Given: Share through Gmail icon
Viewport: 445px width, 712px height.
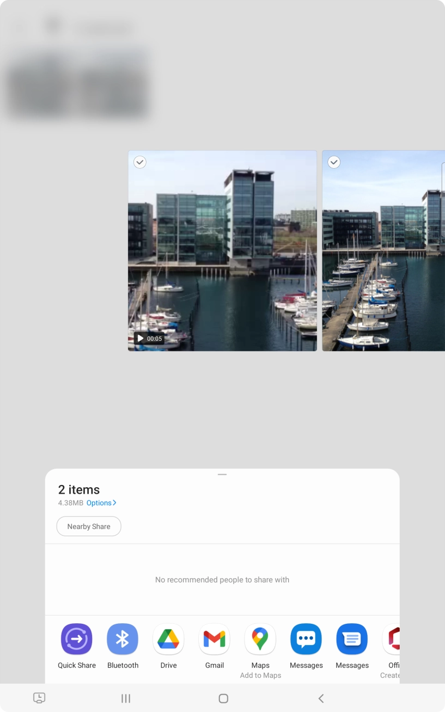Looking at the screenshot, I should point(214,639).
